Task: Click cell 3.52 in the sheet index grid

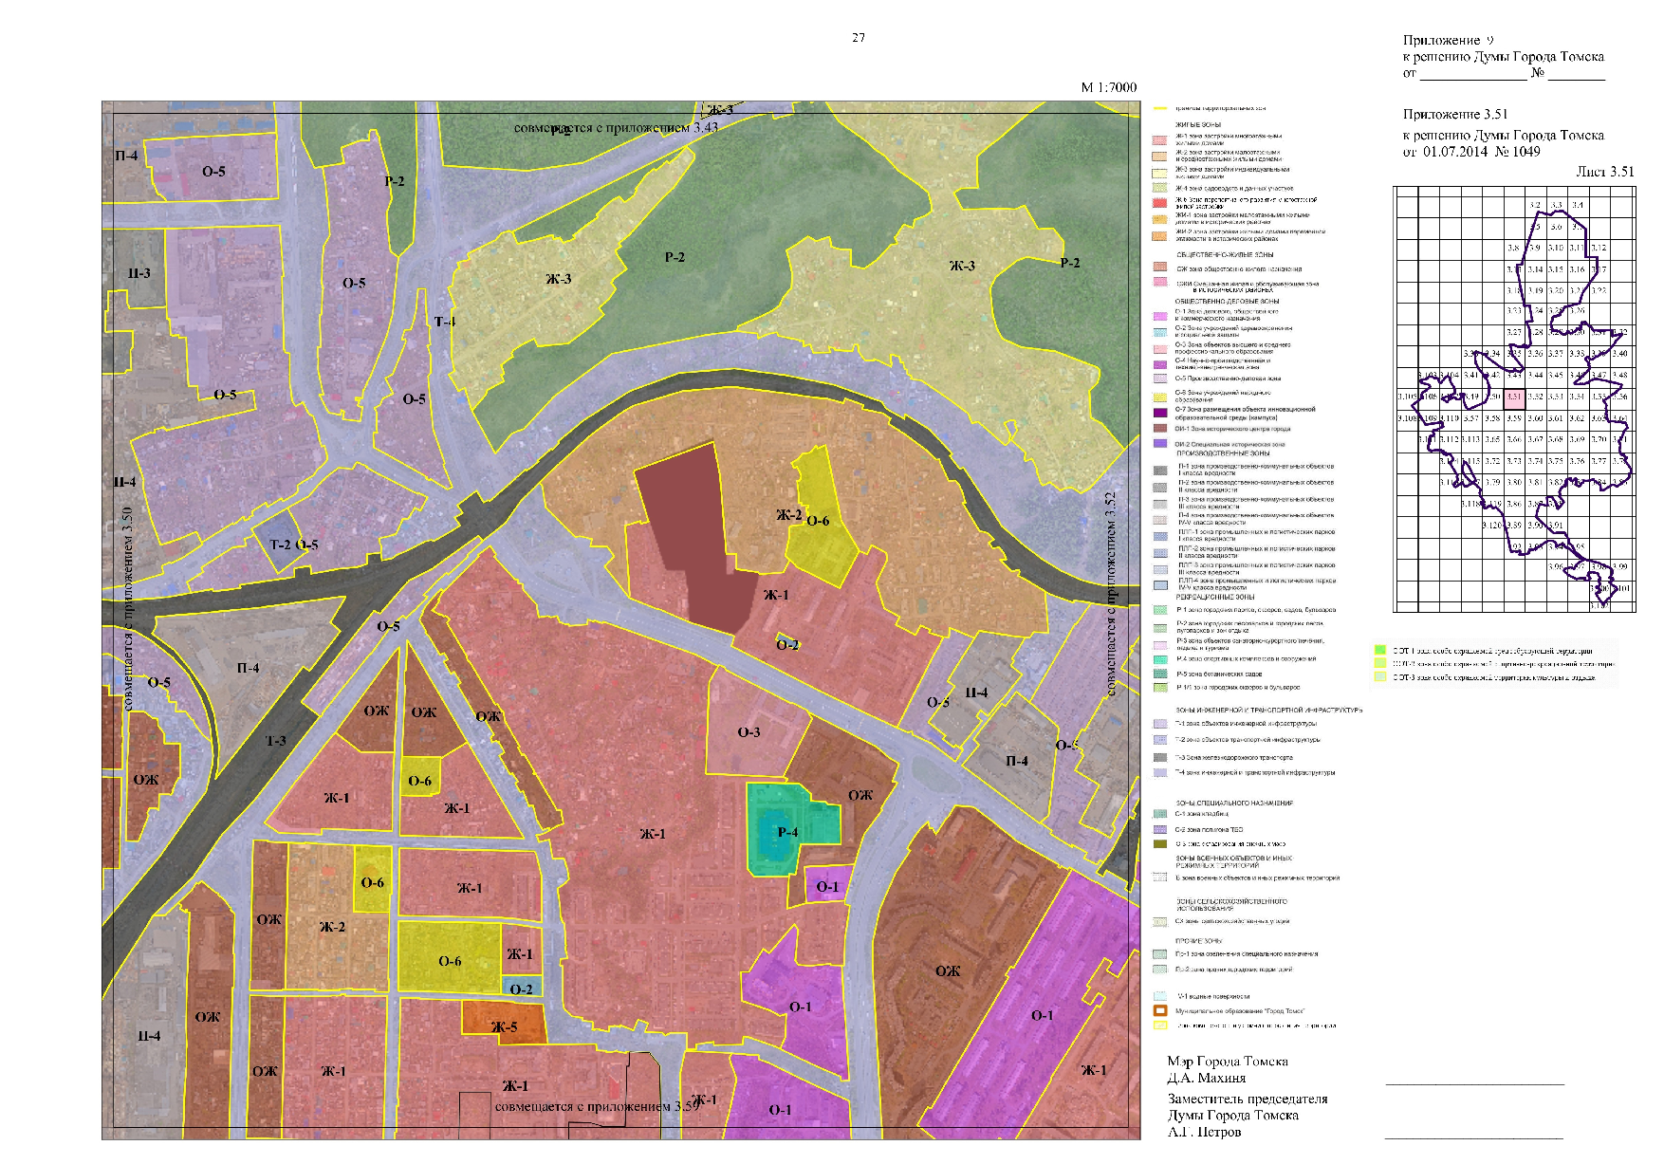Action: [x=1536, y=397]
